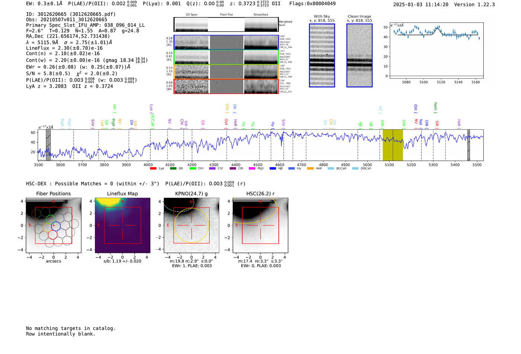Click the arcsecs axis label under Fiber Positions
This screenshot has width=521, height=354.
[x=54, y=261]
